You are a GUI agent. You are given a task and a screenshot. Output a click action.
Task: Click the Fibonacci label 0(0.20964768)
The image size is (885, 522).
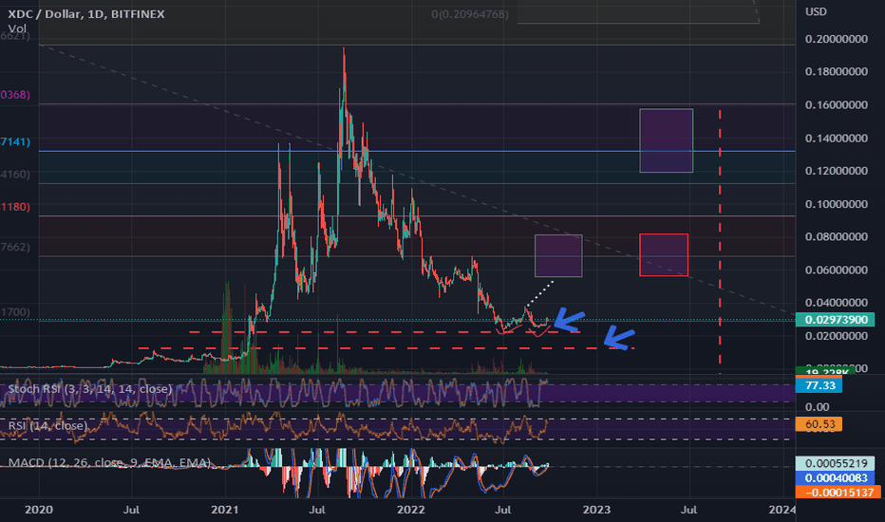click(x=470, y=14)
